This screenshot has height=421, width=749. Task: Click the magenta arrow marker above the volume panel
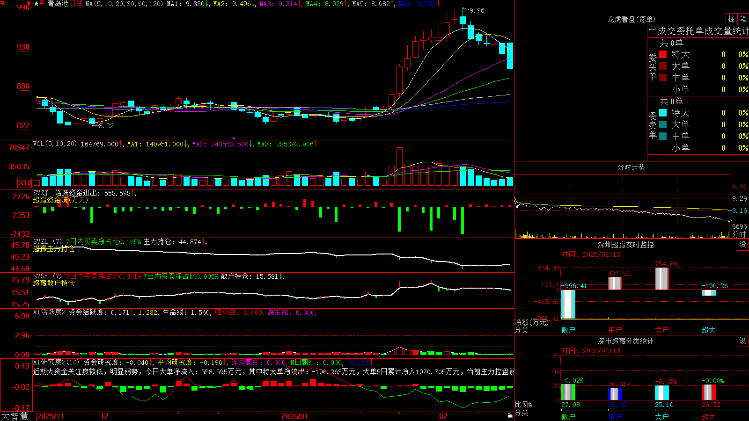tap(234, 138)
